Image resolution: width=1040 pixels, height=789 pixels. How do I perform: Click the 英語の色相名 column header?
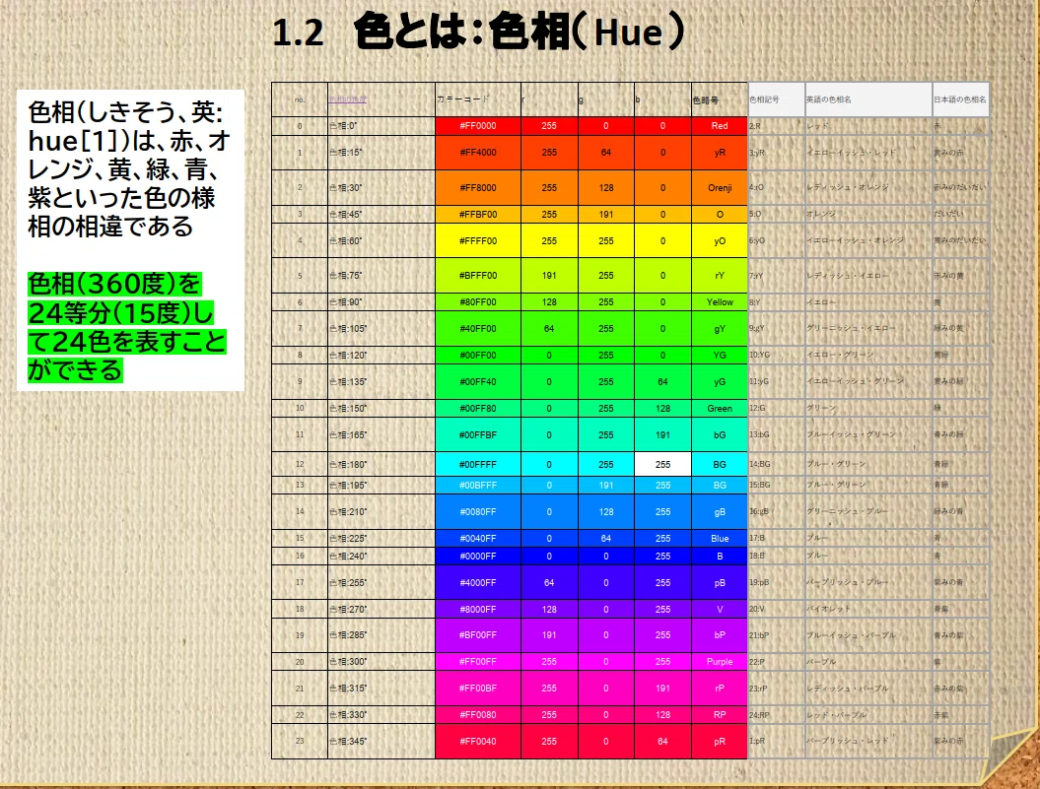click(x=868, y=99)
